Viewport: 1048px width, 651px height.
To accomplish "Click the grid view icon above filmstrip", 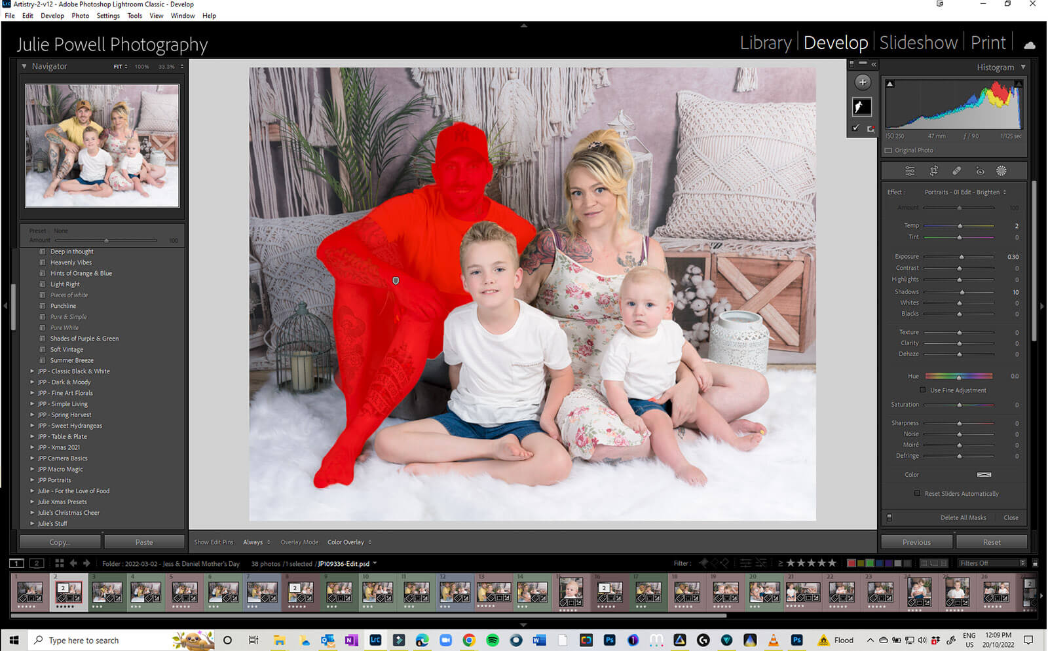I will [x=59, y=563].
